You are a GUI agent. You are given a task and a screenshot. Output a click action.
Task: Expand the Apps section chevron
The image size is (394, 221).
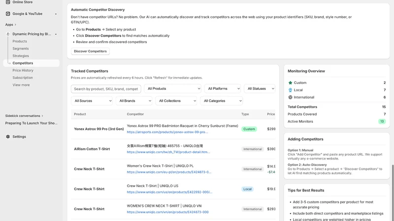coord(15,25)
